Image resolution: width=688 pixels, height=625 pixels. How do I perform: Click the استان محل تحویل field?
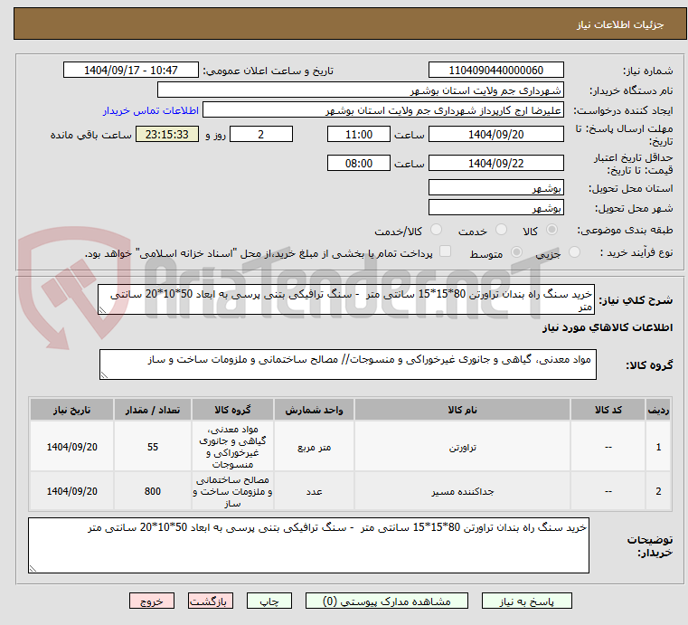(x=495, y=187)
